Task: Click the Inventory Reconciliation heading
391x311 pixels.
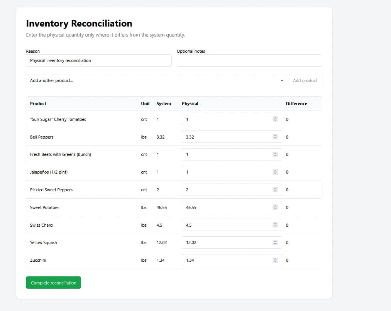Action: pyautogui.click(x=79, y=23)
